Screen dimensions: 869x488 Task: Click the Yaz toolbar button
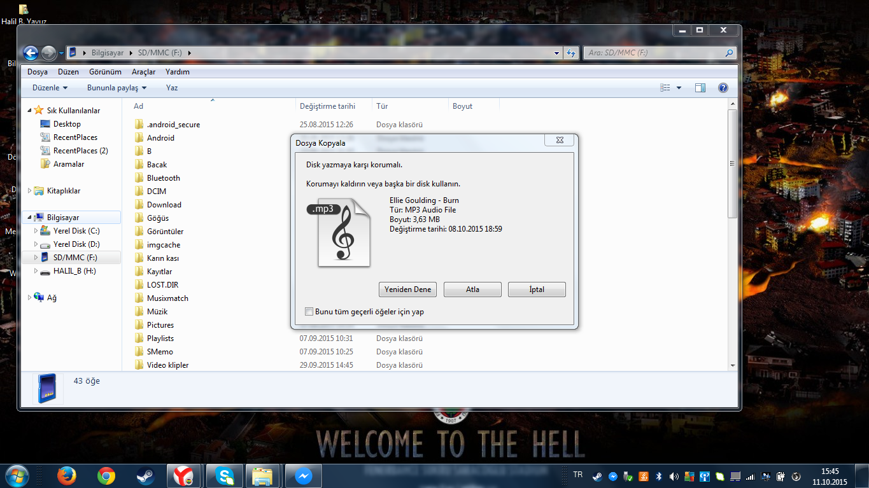pos(172,88)
